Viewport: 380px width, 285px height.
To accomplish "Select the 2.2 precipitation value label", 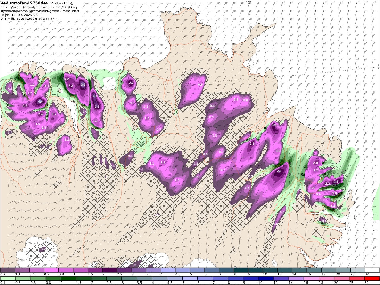I will pos(25,106).
